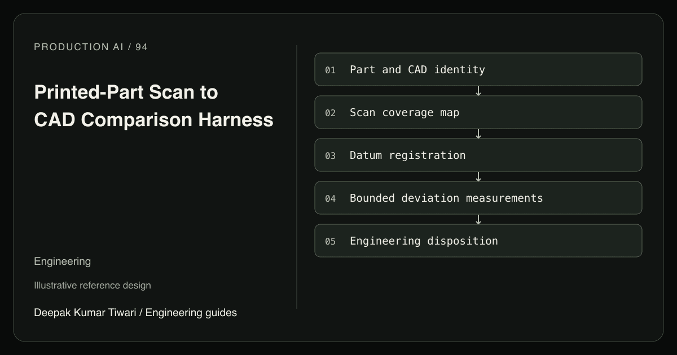Click the step number 05 label
677x355 pixels.
330,241
